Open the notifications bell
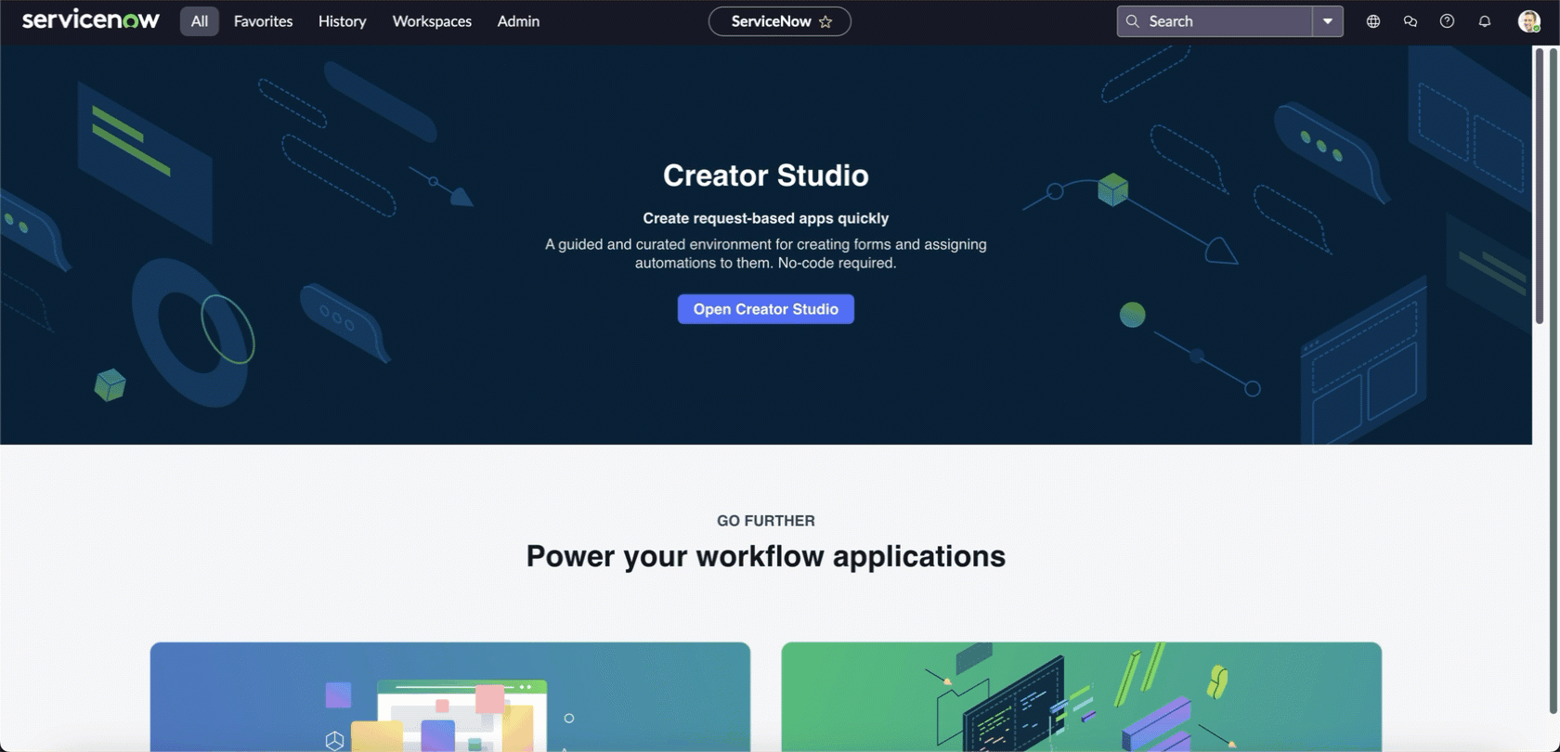 (1485, 21)
